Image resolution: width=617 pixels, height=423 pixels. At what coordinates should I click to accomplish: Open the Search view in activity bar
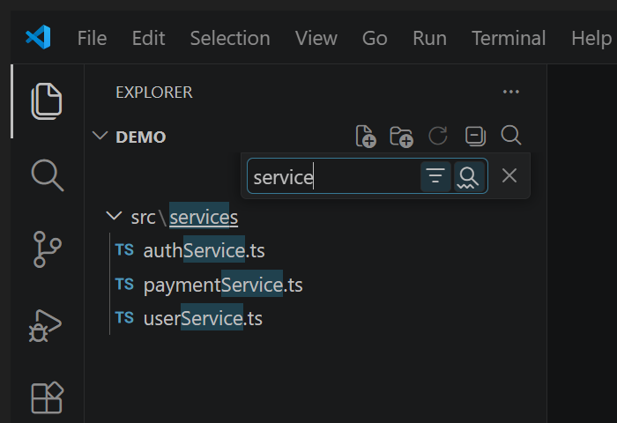(x=48, y=175)
